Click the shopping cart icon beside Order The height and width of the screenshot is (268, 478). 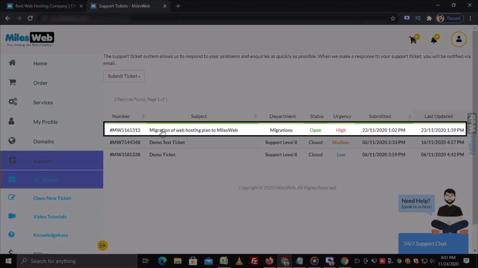12,82
